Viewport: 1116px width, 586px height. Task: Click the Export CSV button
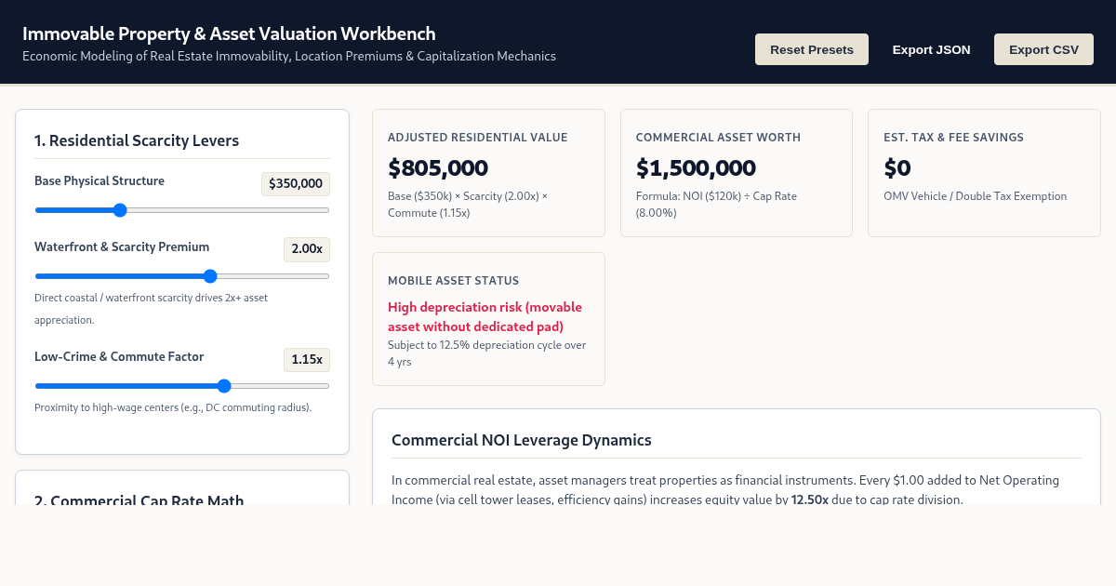(1043, 49)
